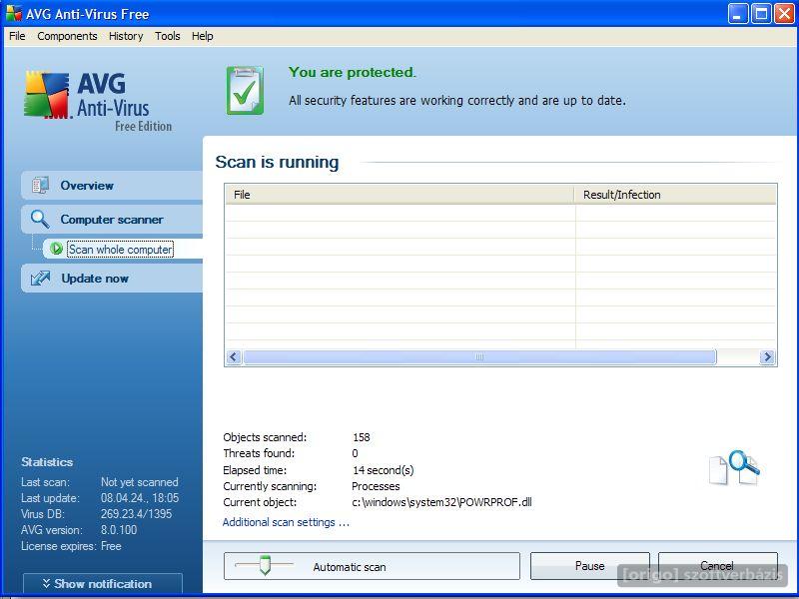Viewport: 799px width, 599px height.
Task: Click the scroll left arrow in results list
Action: [234, 357]
